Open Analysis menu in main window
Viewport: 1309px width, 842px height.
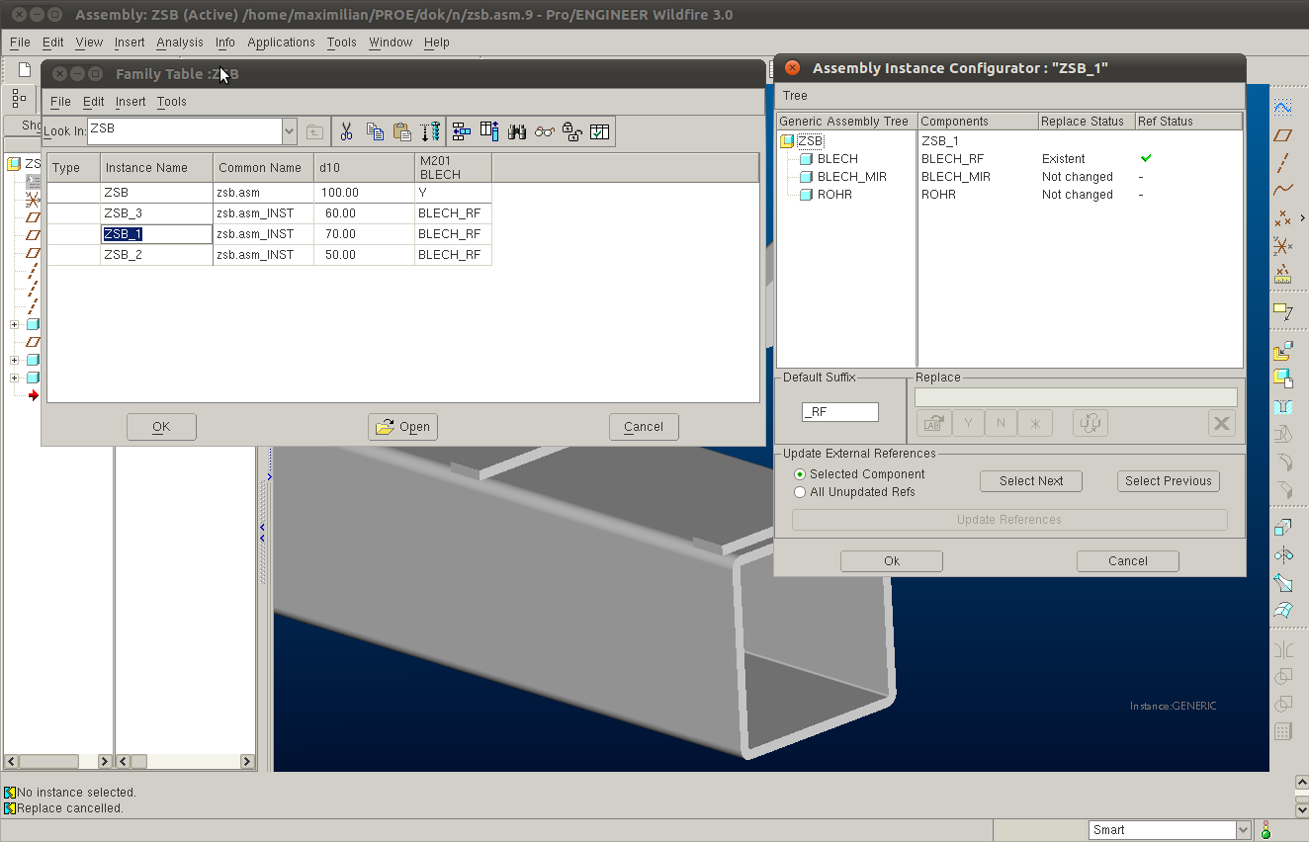tap(180, 42)
